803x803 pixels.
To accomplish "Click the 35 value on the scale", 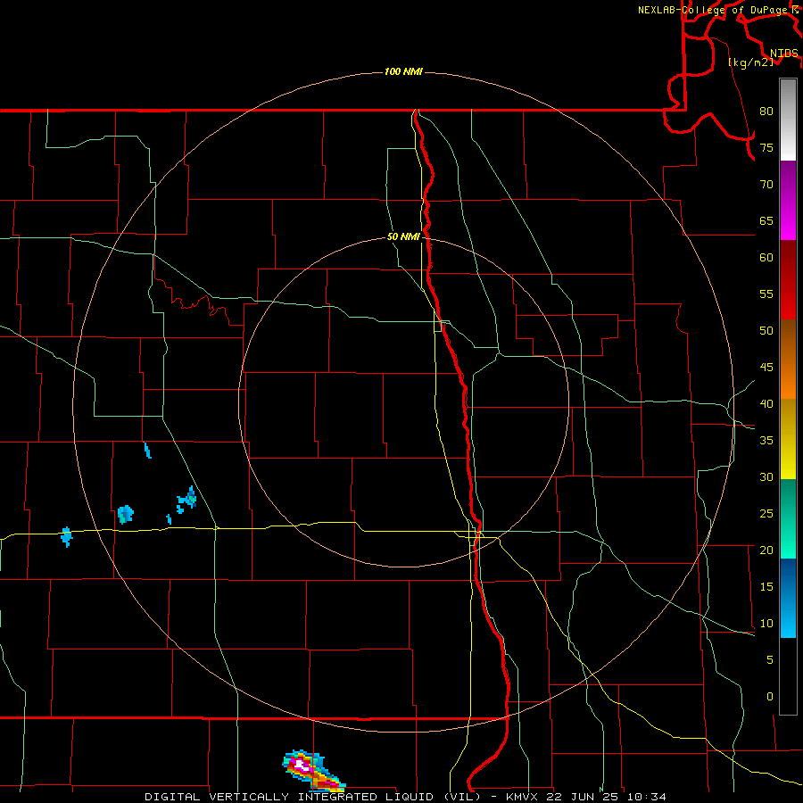I will (x=766, y=441).
